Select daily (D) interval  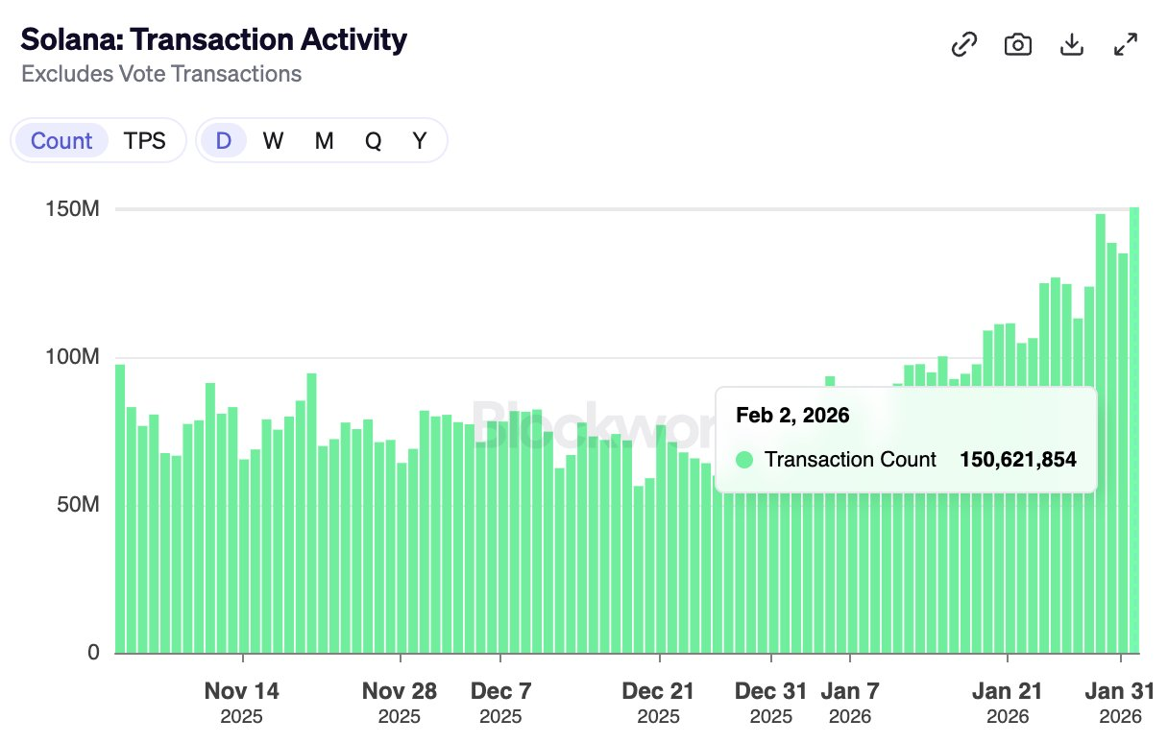[223, 141]
